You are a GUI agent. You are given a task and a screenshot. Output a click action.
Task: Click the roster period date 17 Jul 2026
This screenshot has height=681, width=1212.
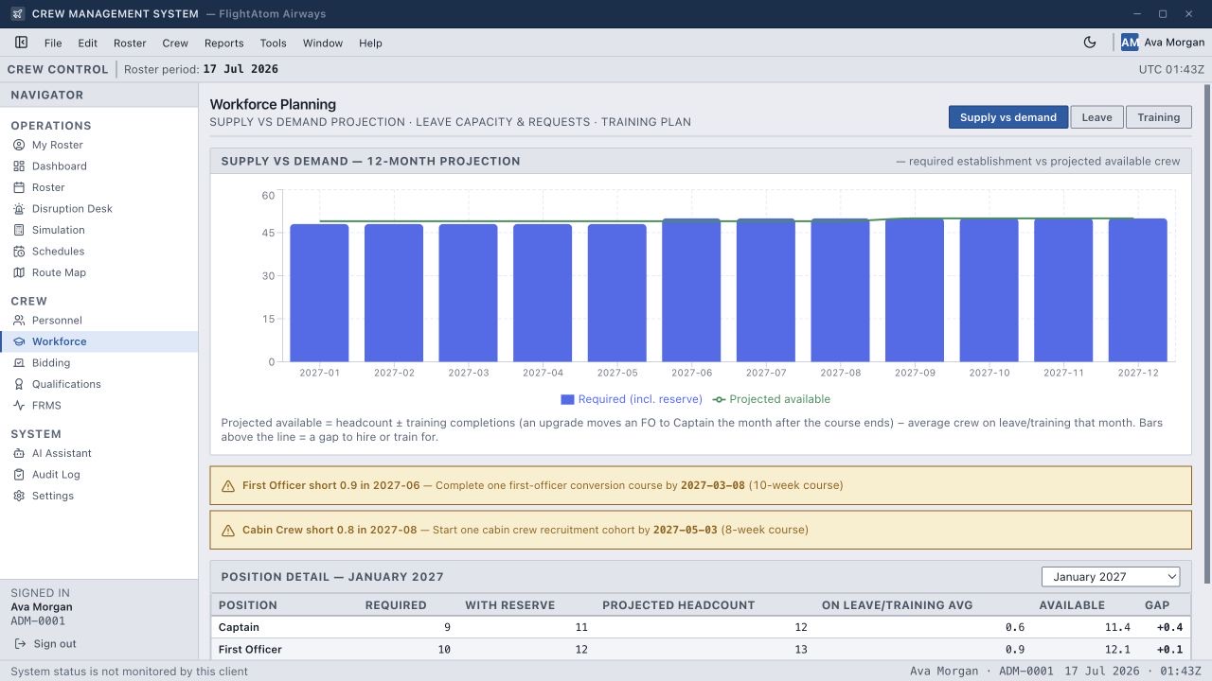point(241,69)
